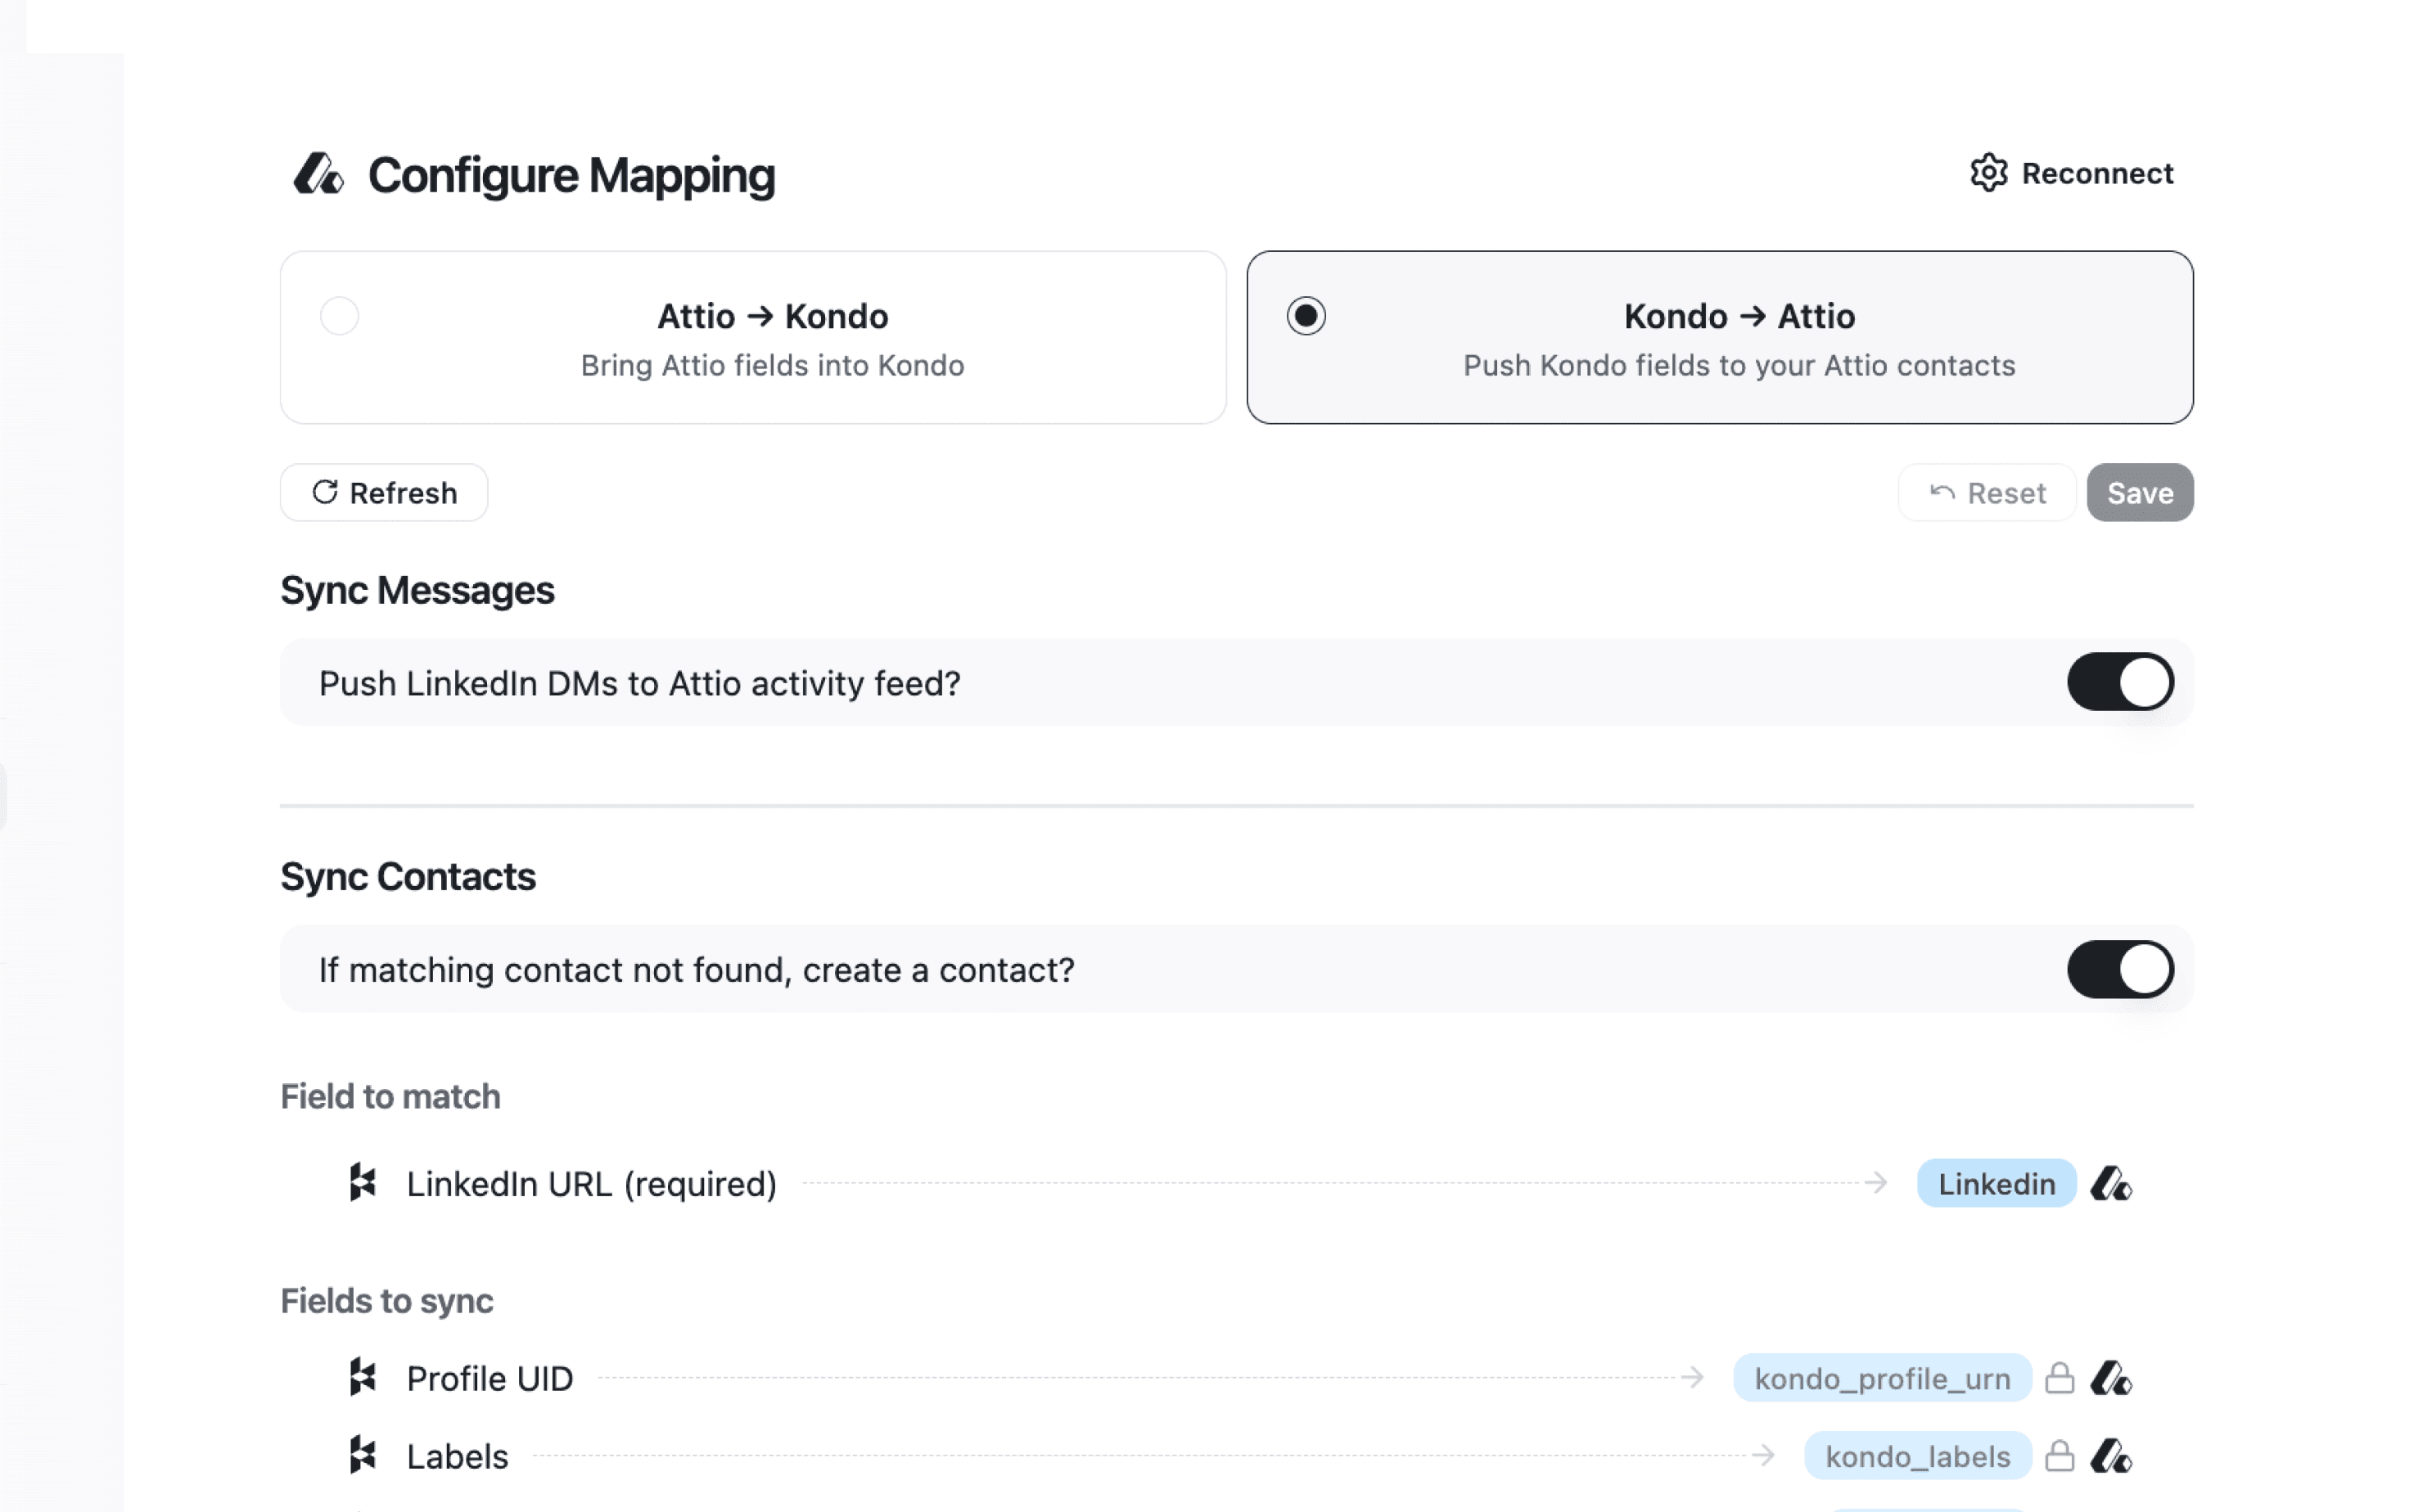Click the Save button
Viewport: 2423px width, 1512px height.
2139,493
